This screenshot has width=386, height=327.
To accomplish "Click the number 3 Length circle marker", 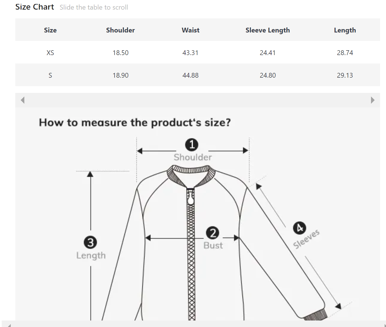I will (x=90, y=243).
